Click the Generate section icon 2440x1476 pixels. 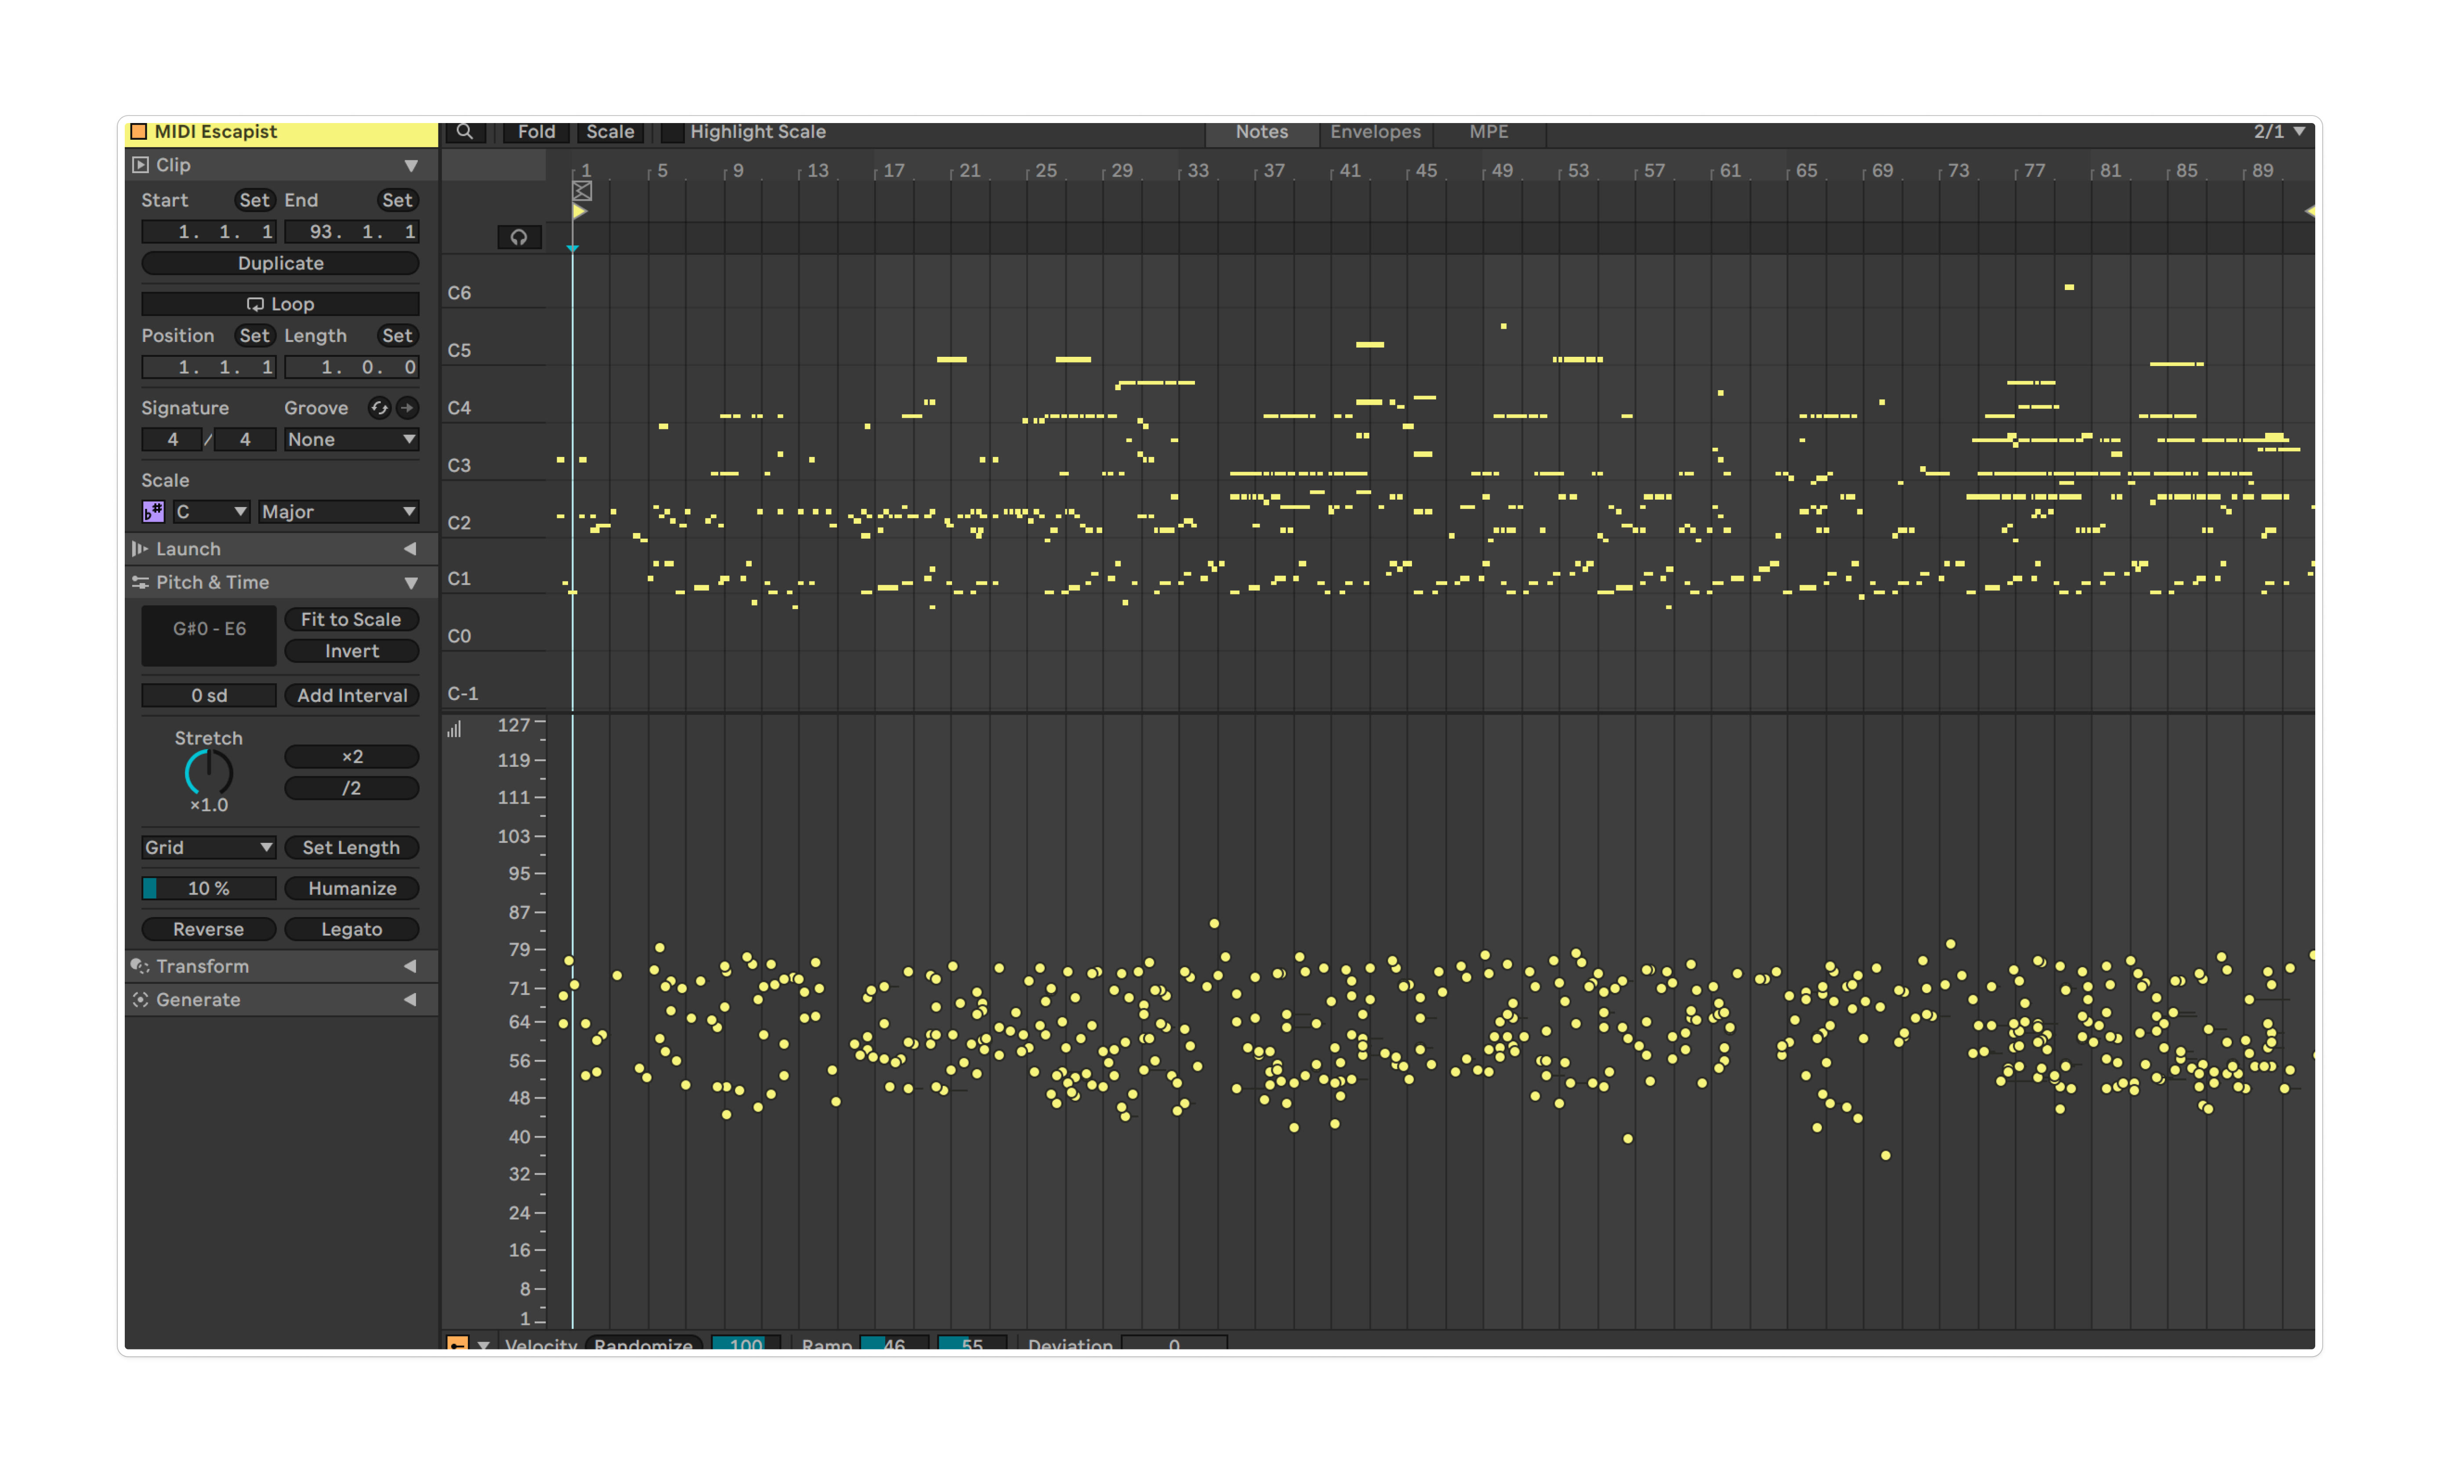141,1000
